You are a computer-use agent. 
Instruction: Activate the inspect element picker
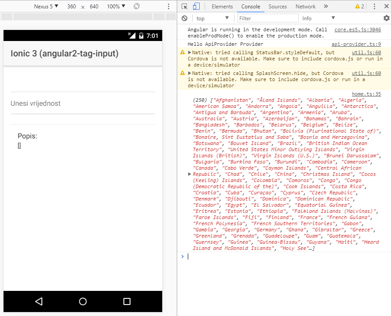click(x=185, y=7)
